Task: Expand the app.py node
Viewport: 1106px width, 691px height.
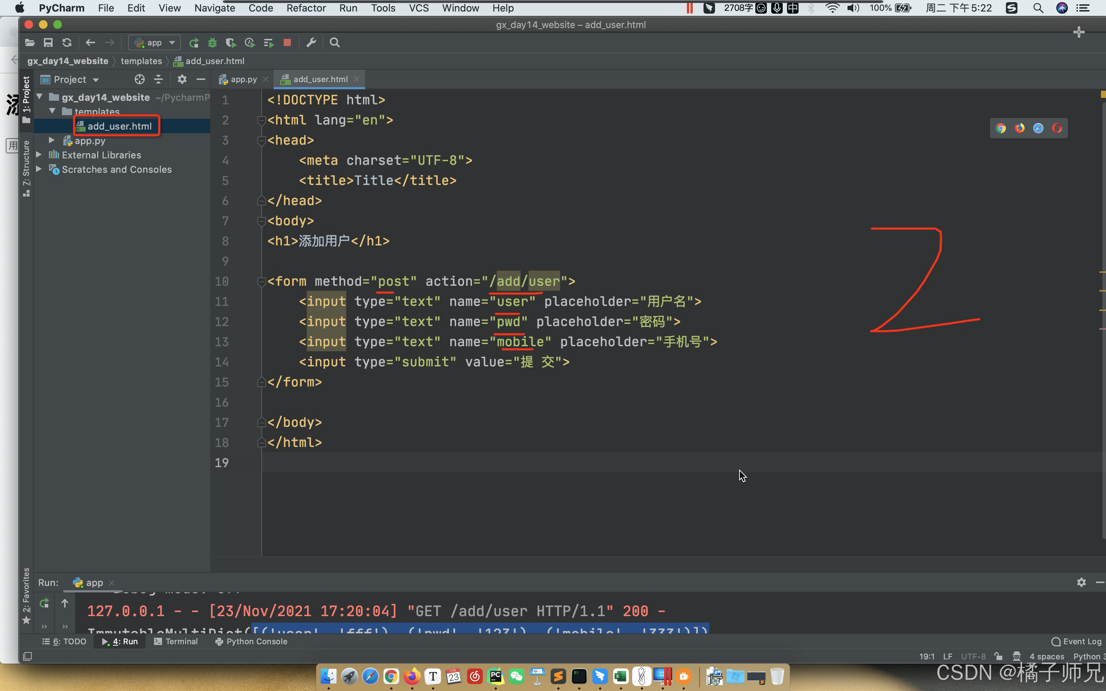Action: click(52, 140)
